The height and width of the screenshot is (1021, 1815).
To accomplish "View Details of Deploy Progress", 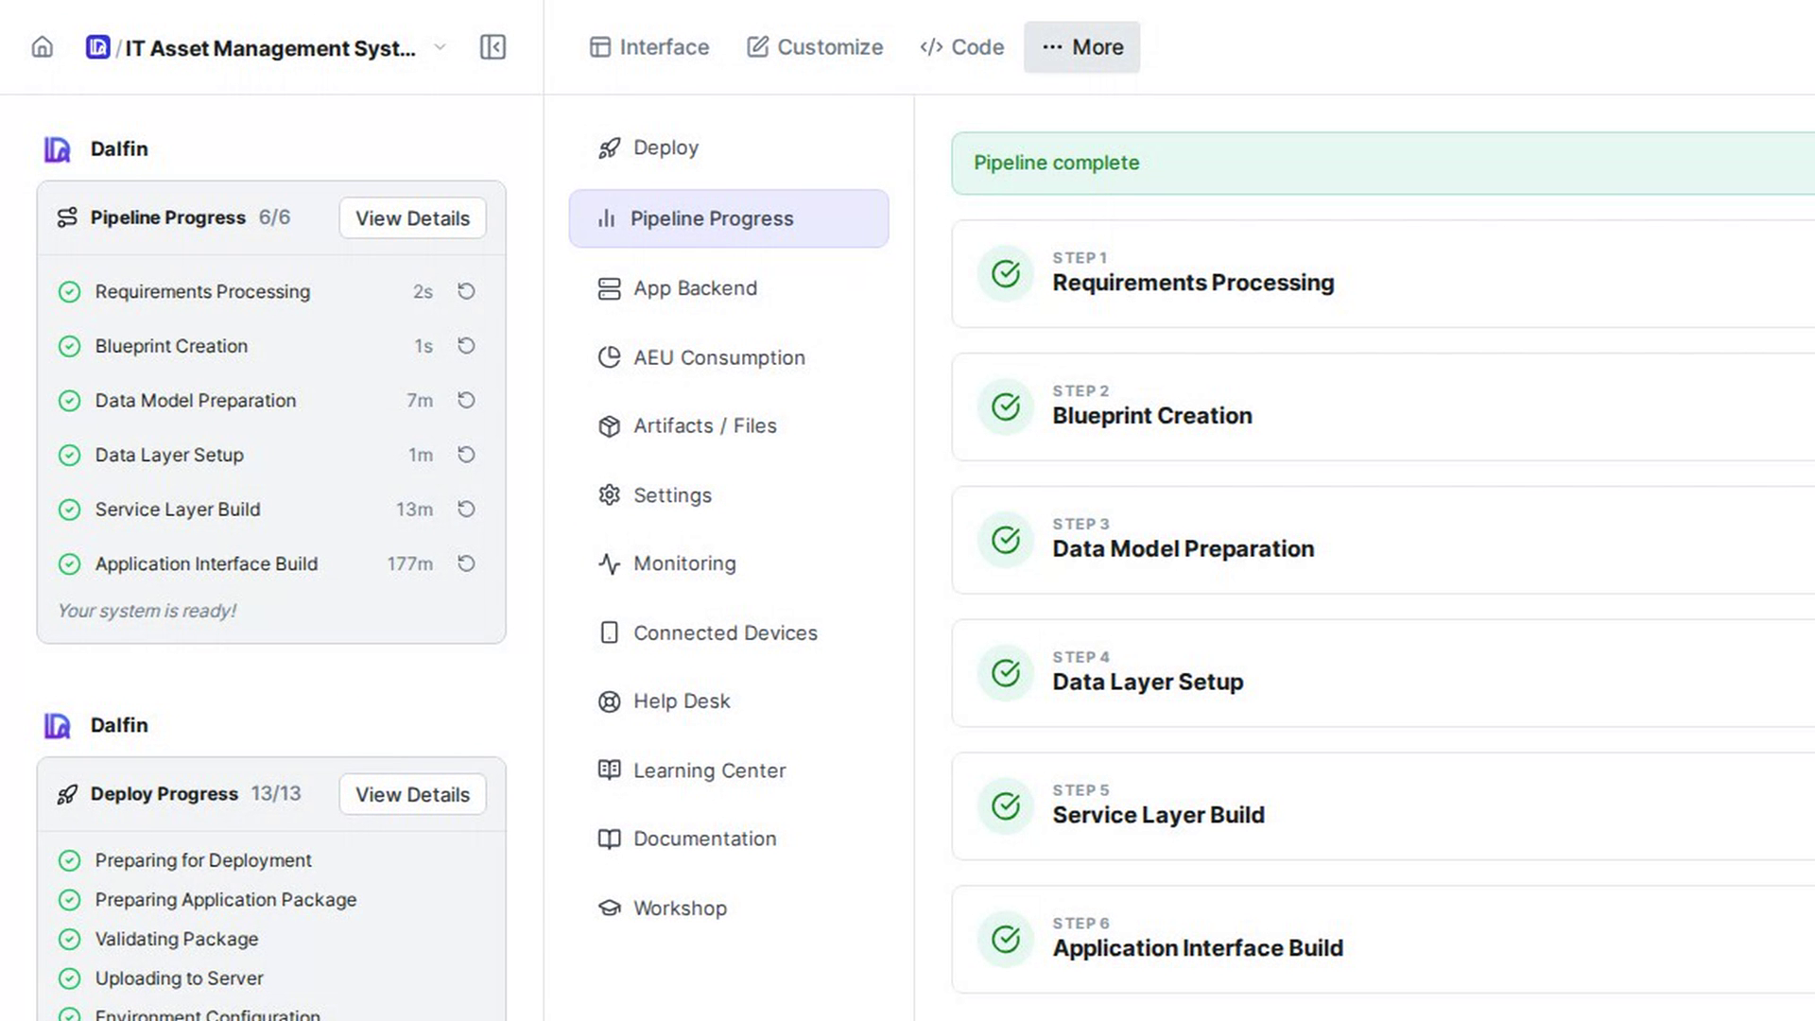I will 412,794.
